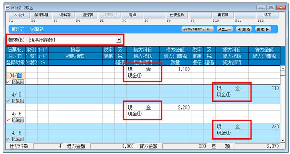Select the 04/05 date input field
The width and height of the screenshot is (290, 154).
click(x=16, y=76)
